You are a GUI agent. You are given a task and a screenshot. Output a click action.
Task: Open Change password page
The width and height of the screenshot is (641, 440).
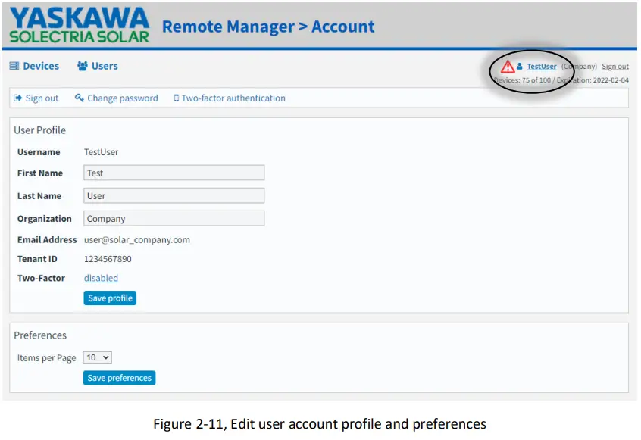pos(117,98)
